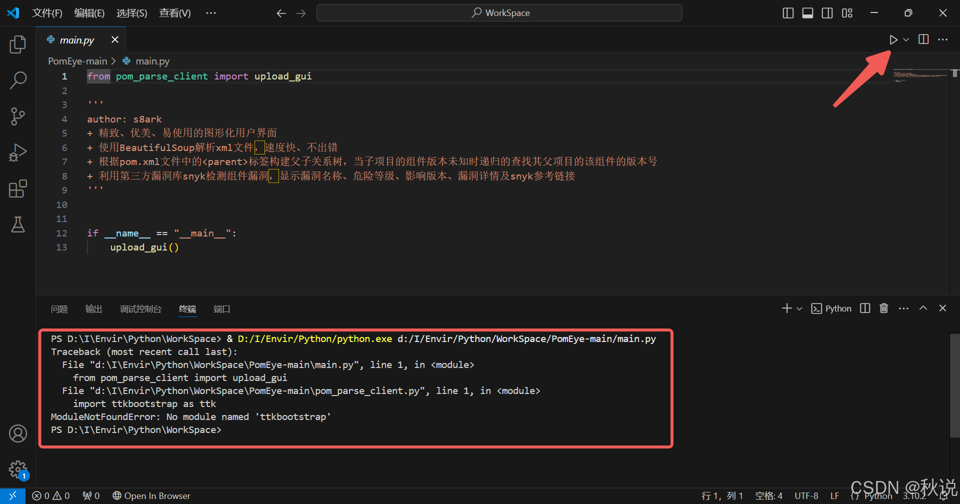The height and width of the screenshot is (504, 960).
Task: Split the editor to the right
Action: click(x=923, y=39)
